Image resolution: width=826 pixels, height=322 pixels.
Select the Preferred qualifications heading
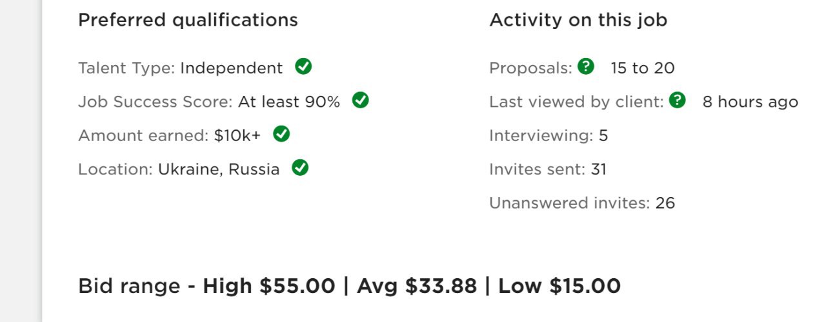(188, 21)
